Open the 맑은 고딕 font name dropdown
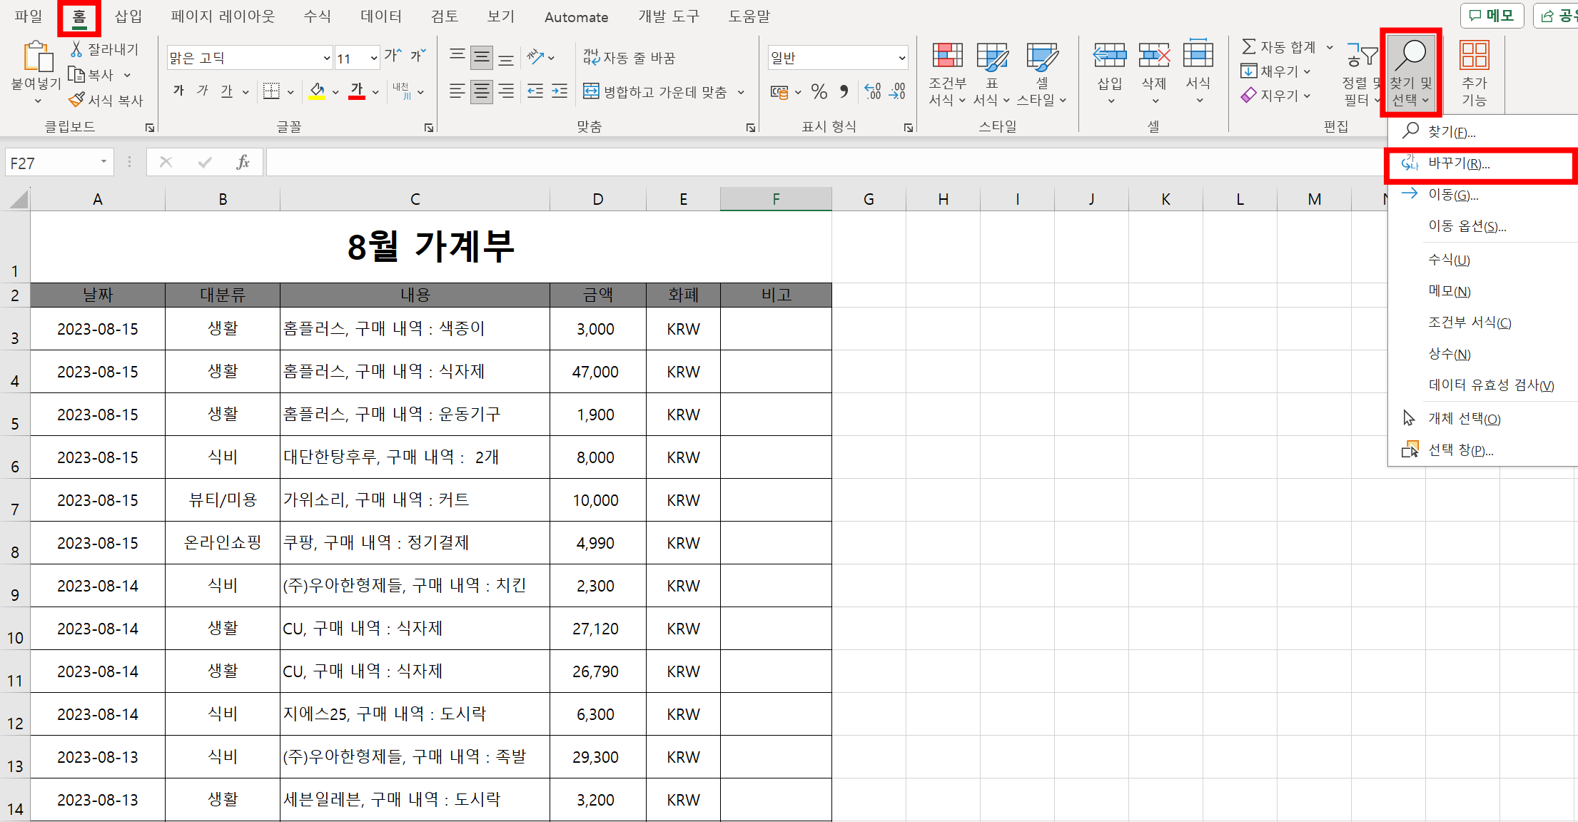The height and width of the screenshot is (822, 1578). pyautogui.click(x=326, y=58)
